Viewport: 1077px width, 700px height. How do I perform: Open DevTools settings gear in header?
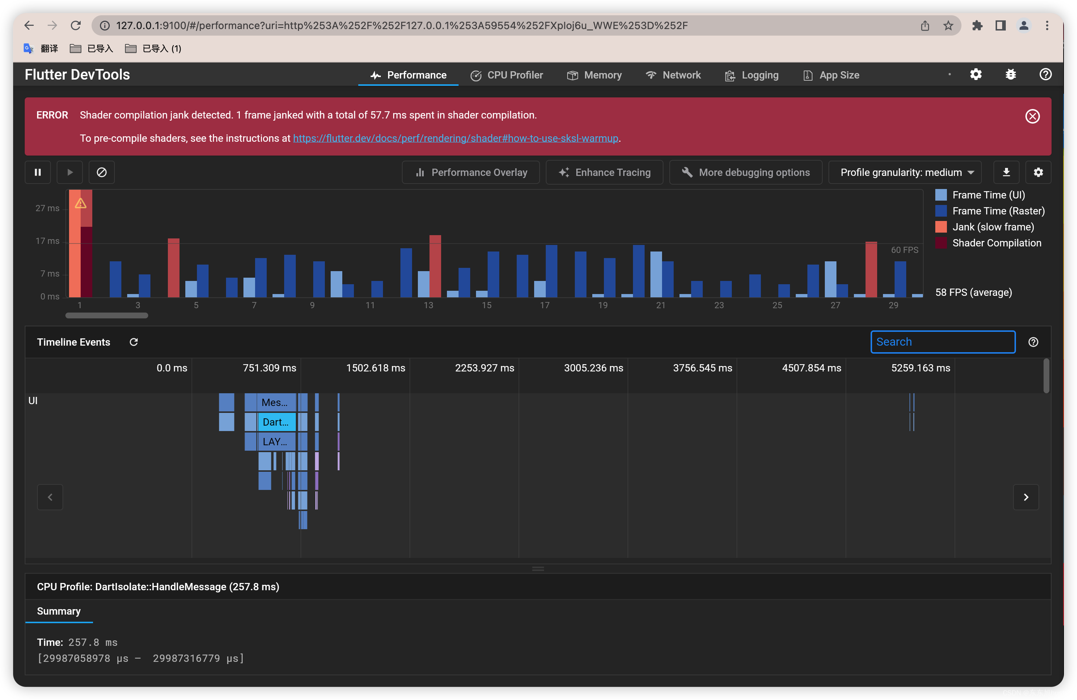[x=976, y=74]
